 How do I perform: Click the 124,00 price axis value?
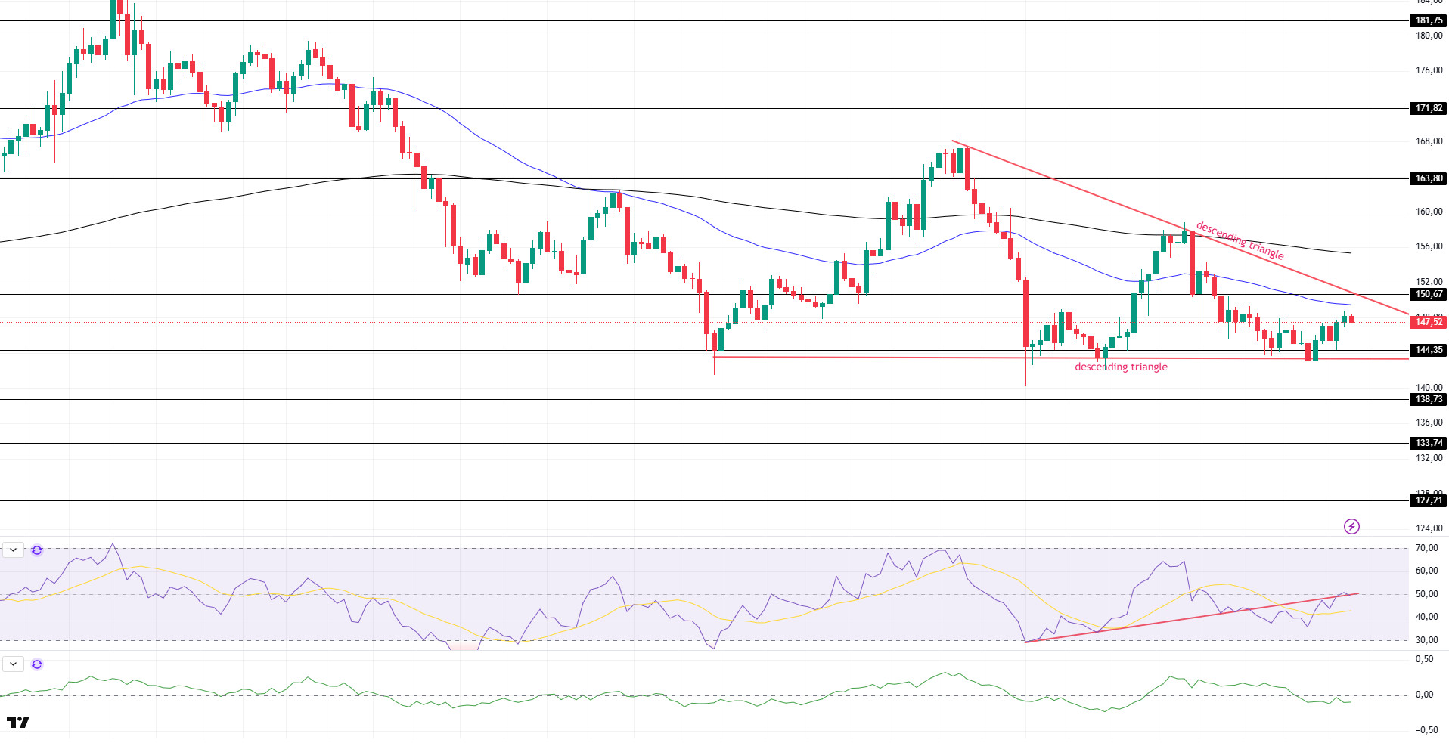[x=1429, y=528]
